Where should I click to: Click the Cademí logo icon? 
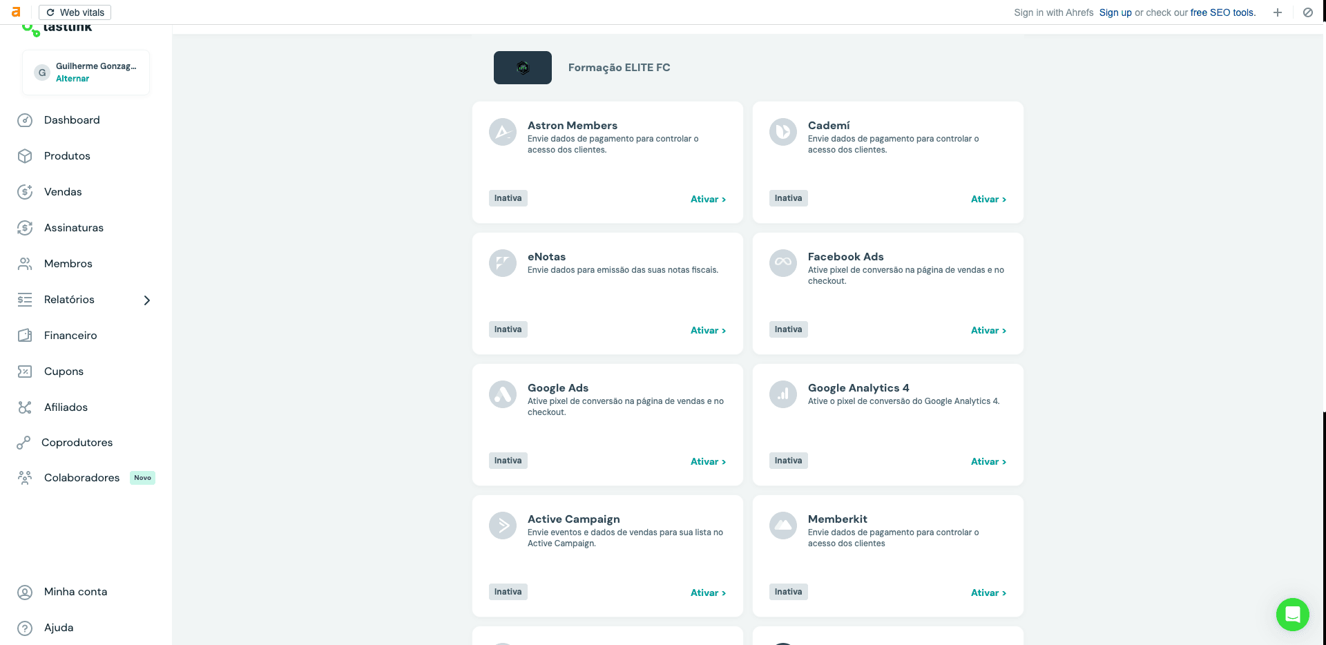click(783, 132)
